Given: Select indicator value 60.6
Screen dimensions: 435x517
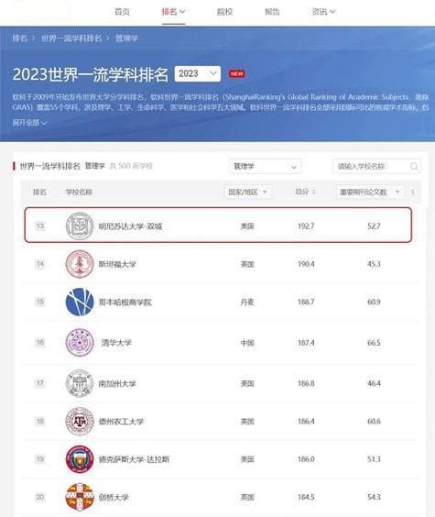Looking at the screenshot, I should pyautogui.click(x=374, y=421).
